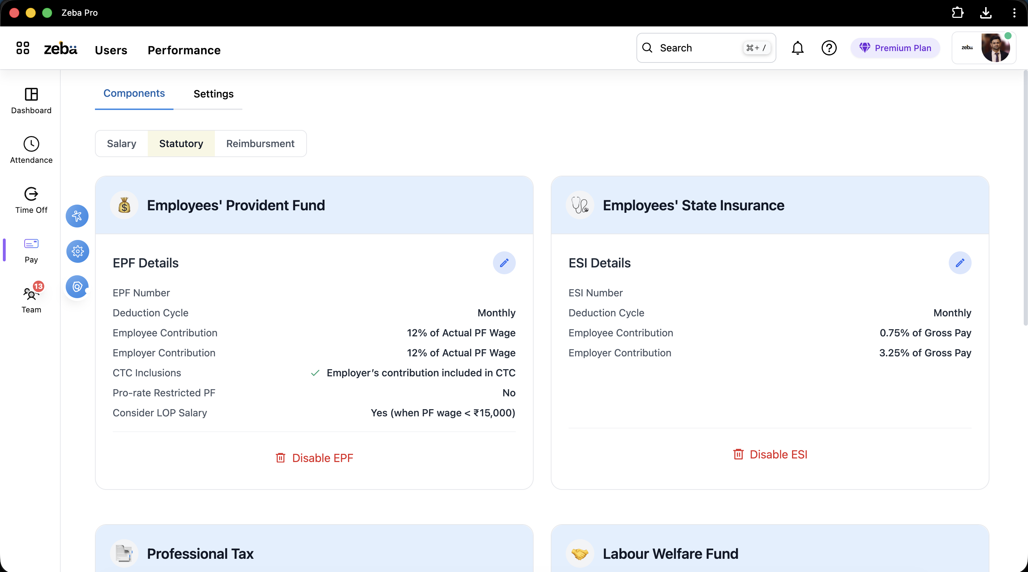Click the extensions puzzle icon in title bar
This screenshot has height=572, width=1028.
coord(957,13)
